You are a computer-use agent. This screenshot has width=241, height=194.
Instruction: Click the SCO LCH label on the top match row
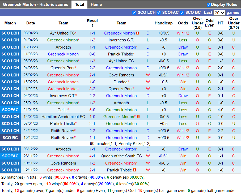coord(10,33)
